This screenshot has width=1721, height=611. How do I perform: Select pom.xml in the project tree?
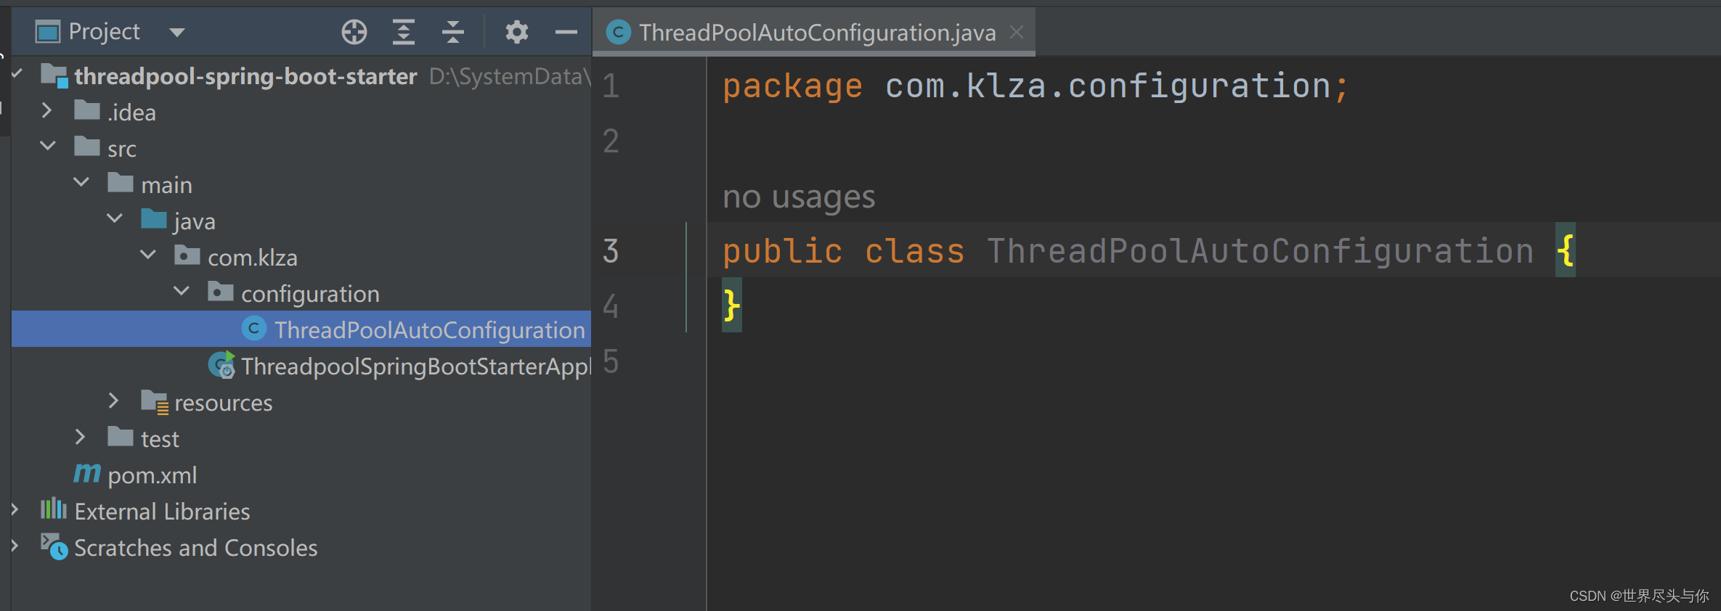(x=152, y=475)
